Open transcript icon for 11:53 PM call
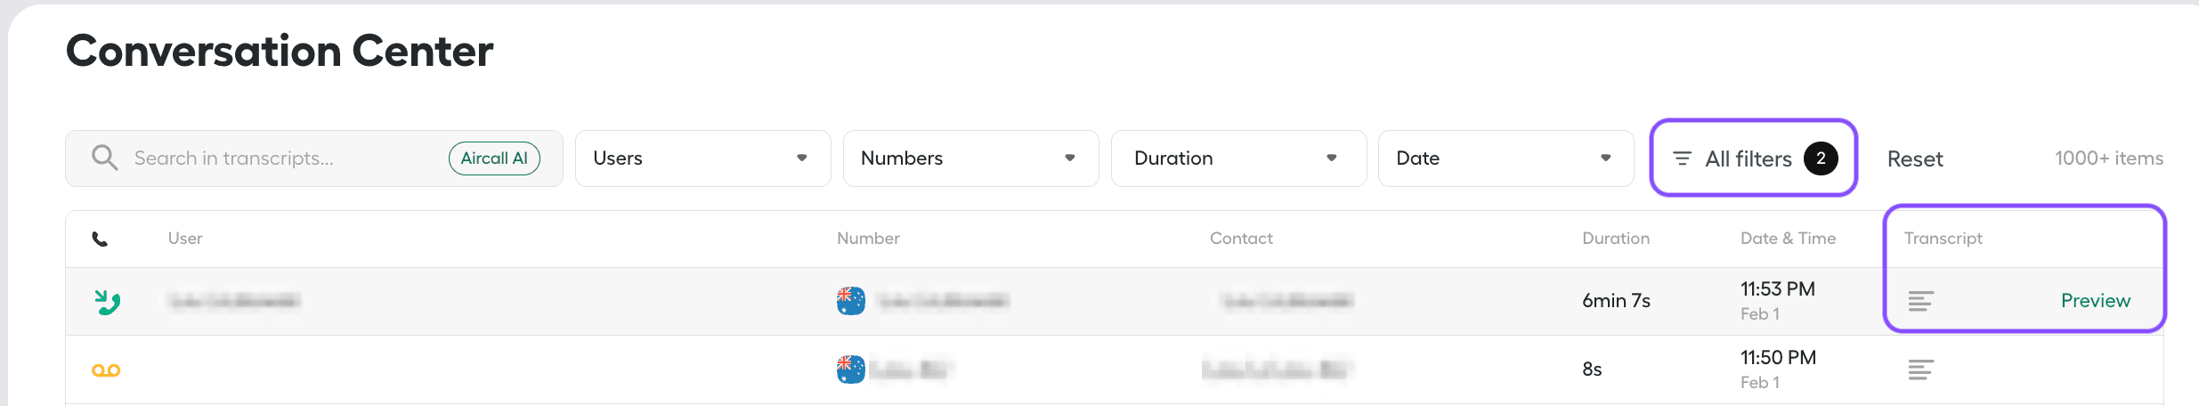Viewport: 2199px width, 406px height. pyautogui.click(x=1920, y=301)
